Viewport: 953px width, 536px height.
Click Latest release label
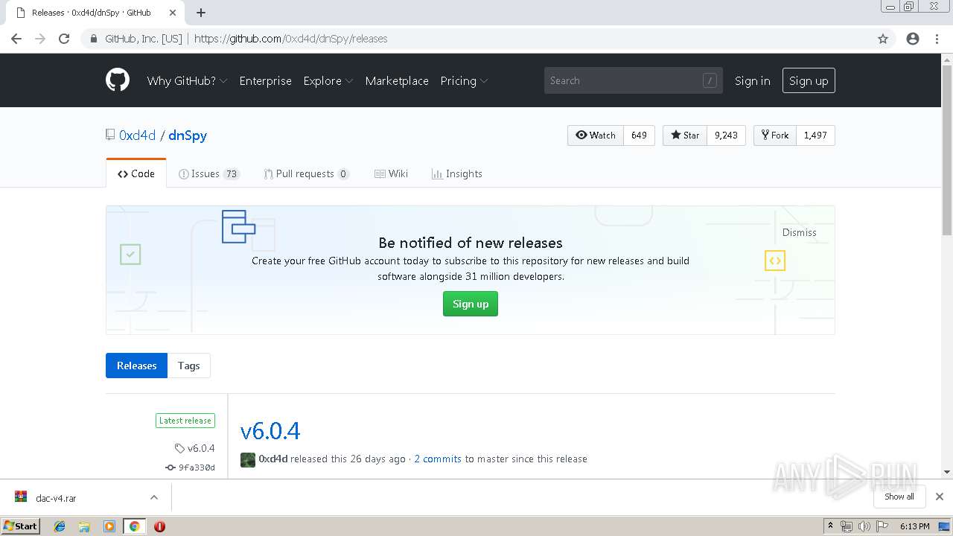185,421
